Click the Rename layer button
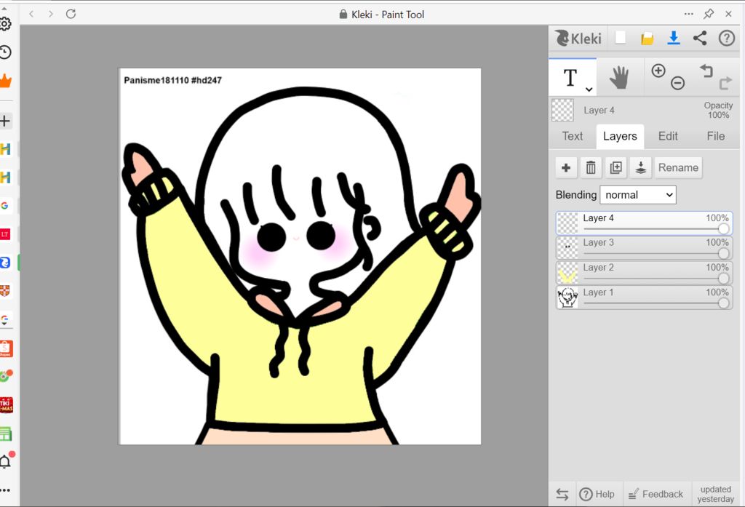The width and height of the screenshot is (745, 507). point(678,168)
